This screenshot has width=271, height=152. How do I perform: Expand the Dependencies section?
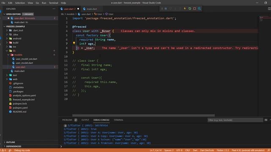[14, 147]
